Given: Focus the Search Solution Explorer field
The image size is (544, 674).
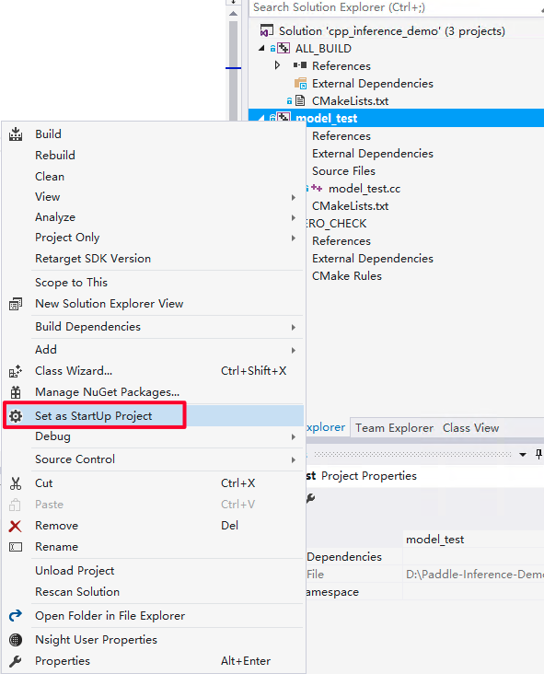Looking at the screenshot, I should point(393,7).
